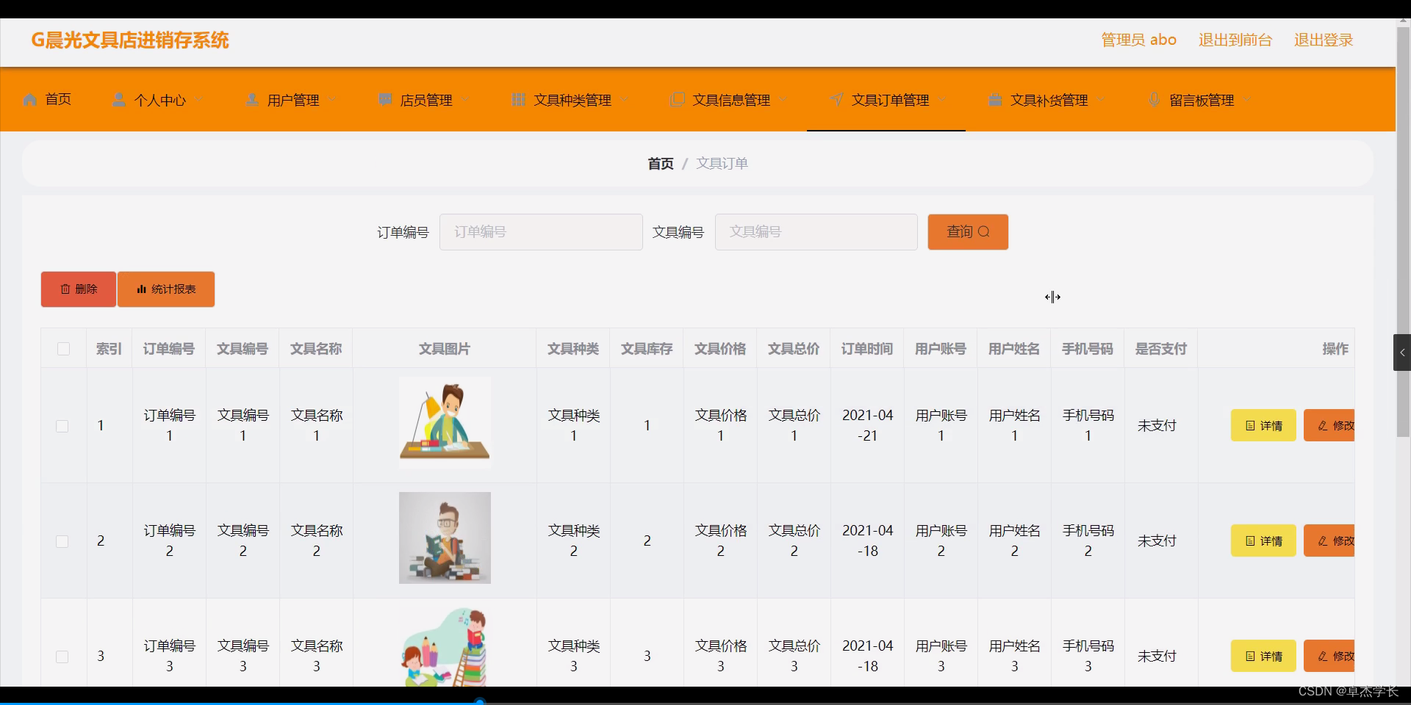Viewport: 1411px width, 705px height.
Task: Click the 是否支付 column header
Action: click(x=1161, y=349)
